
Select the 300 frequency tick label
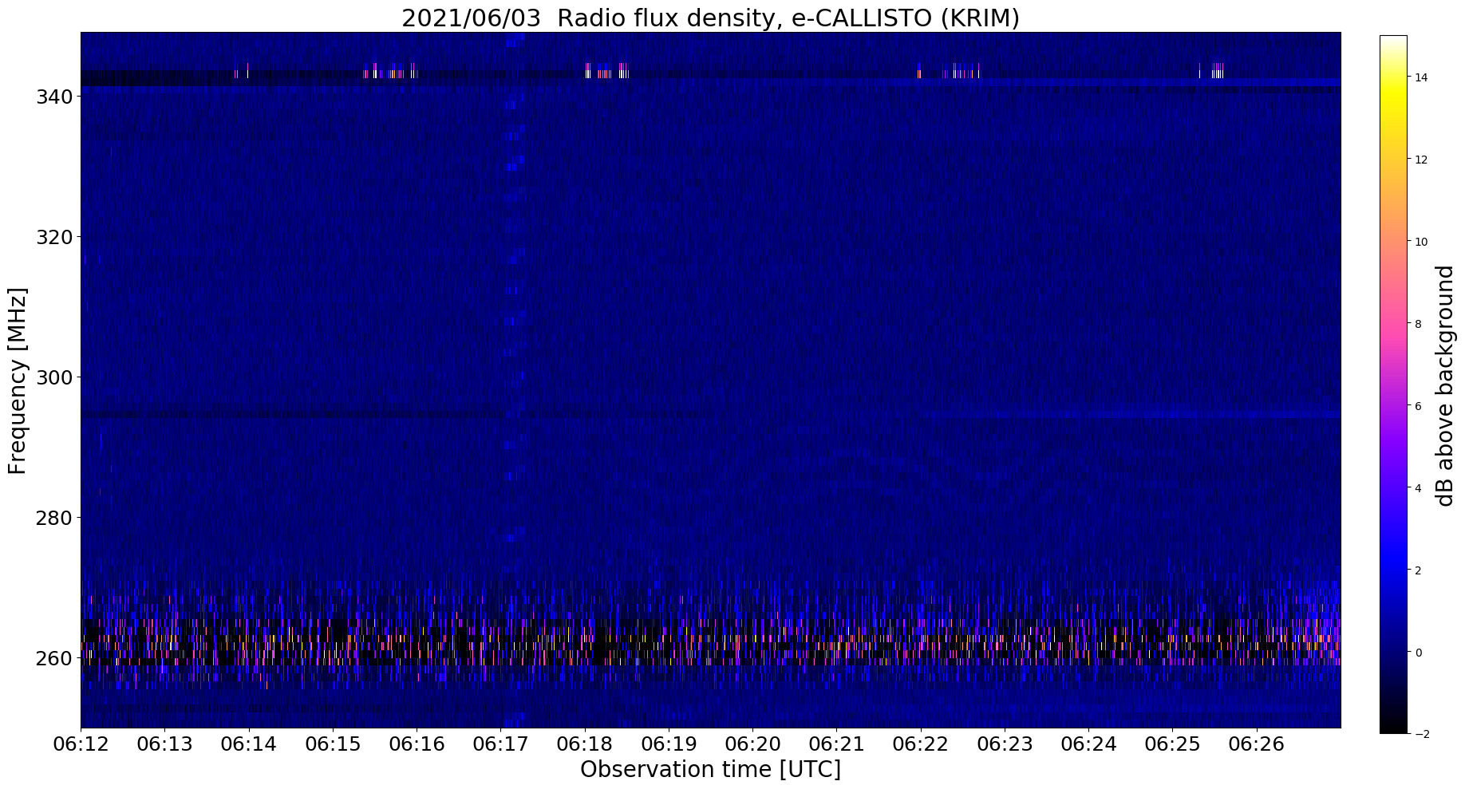(x=54, y=377)
